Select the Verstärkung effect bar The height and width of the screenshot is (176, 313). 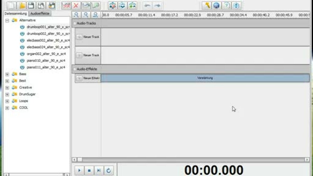pos(205,78)
